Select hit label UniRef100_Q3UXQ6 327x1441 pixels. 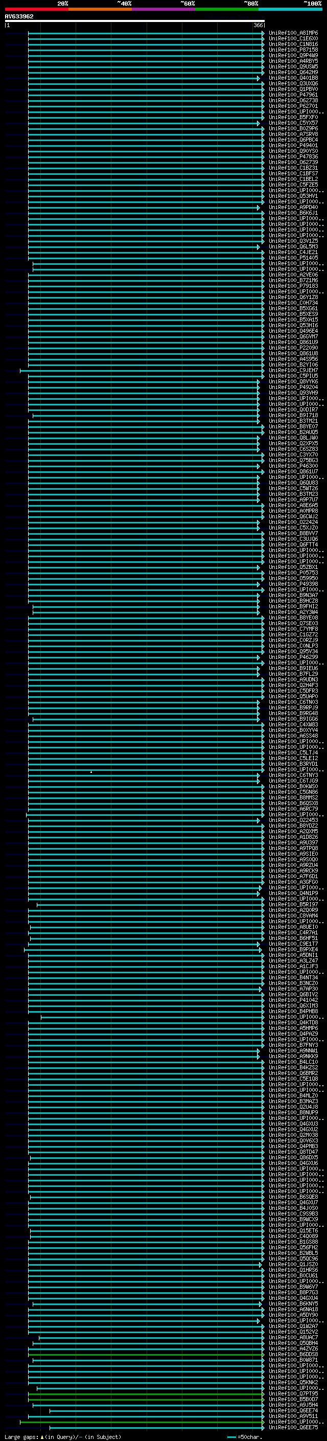pyautogui.click(x=293, y=83)
